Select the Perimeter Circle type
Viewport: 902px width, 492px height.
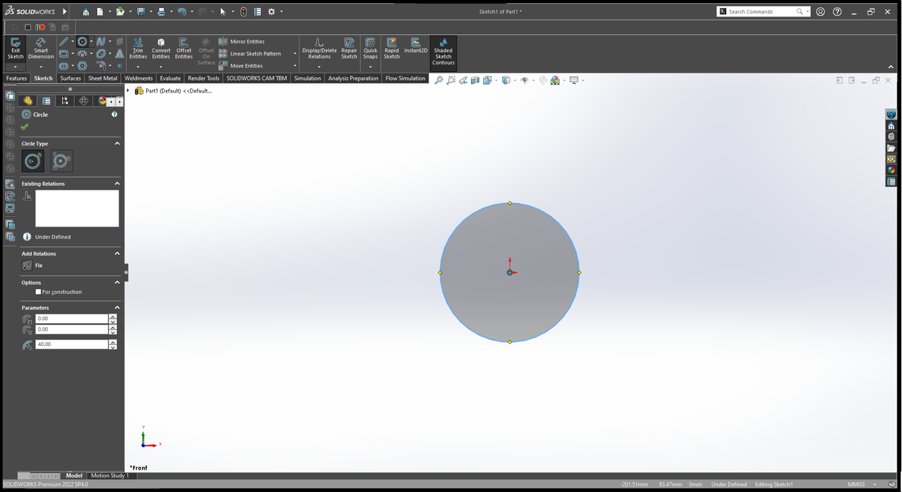61,161
